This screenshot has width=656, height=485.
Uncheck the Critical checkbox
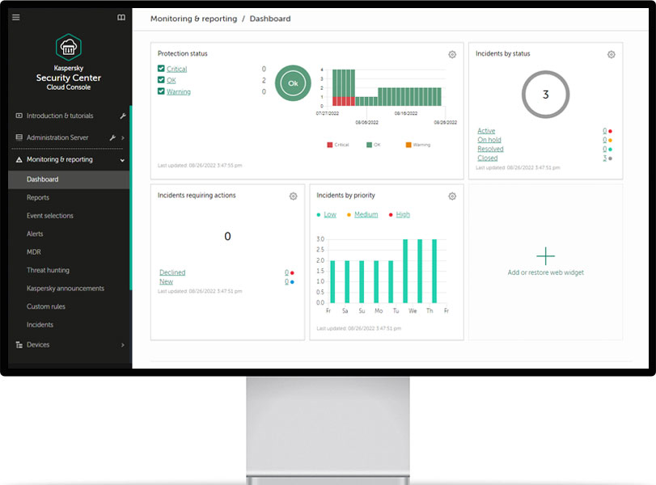(161, 68)
